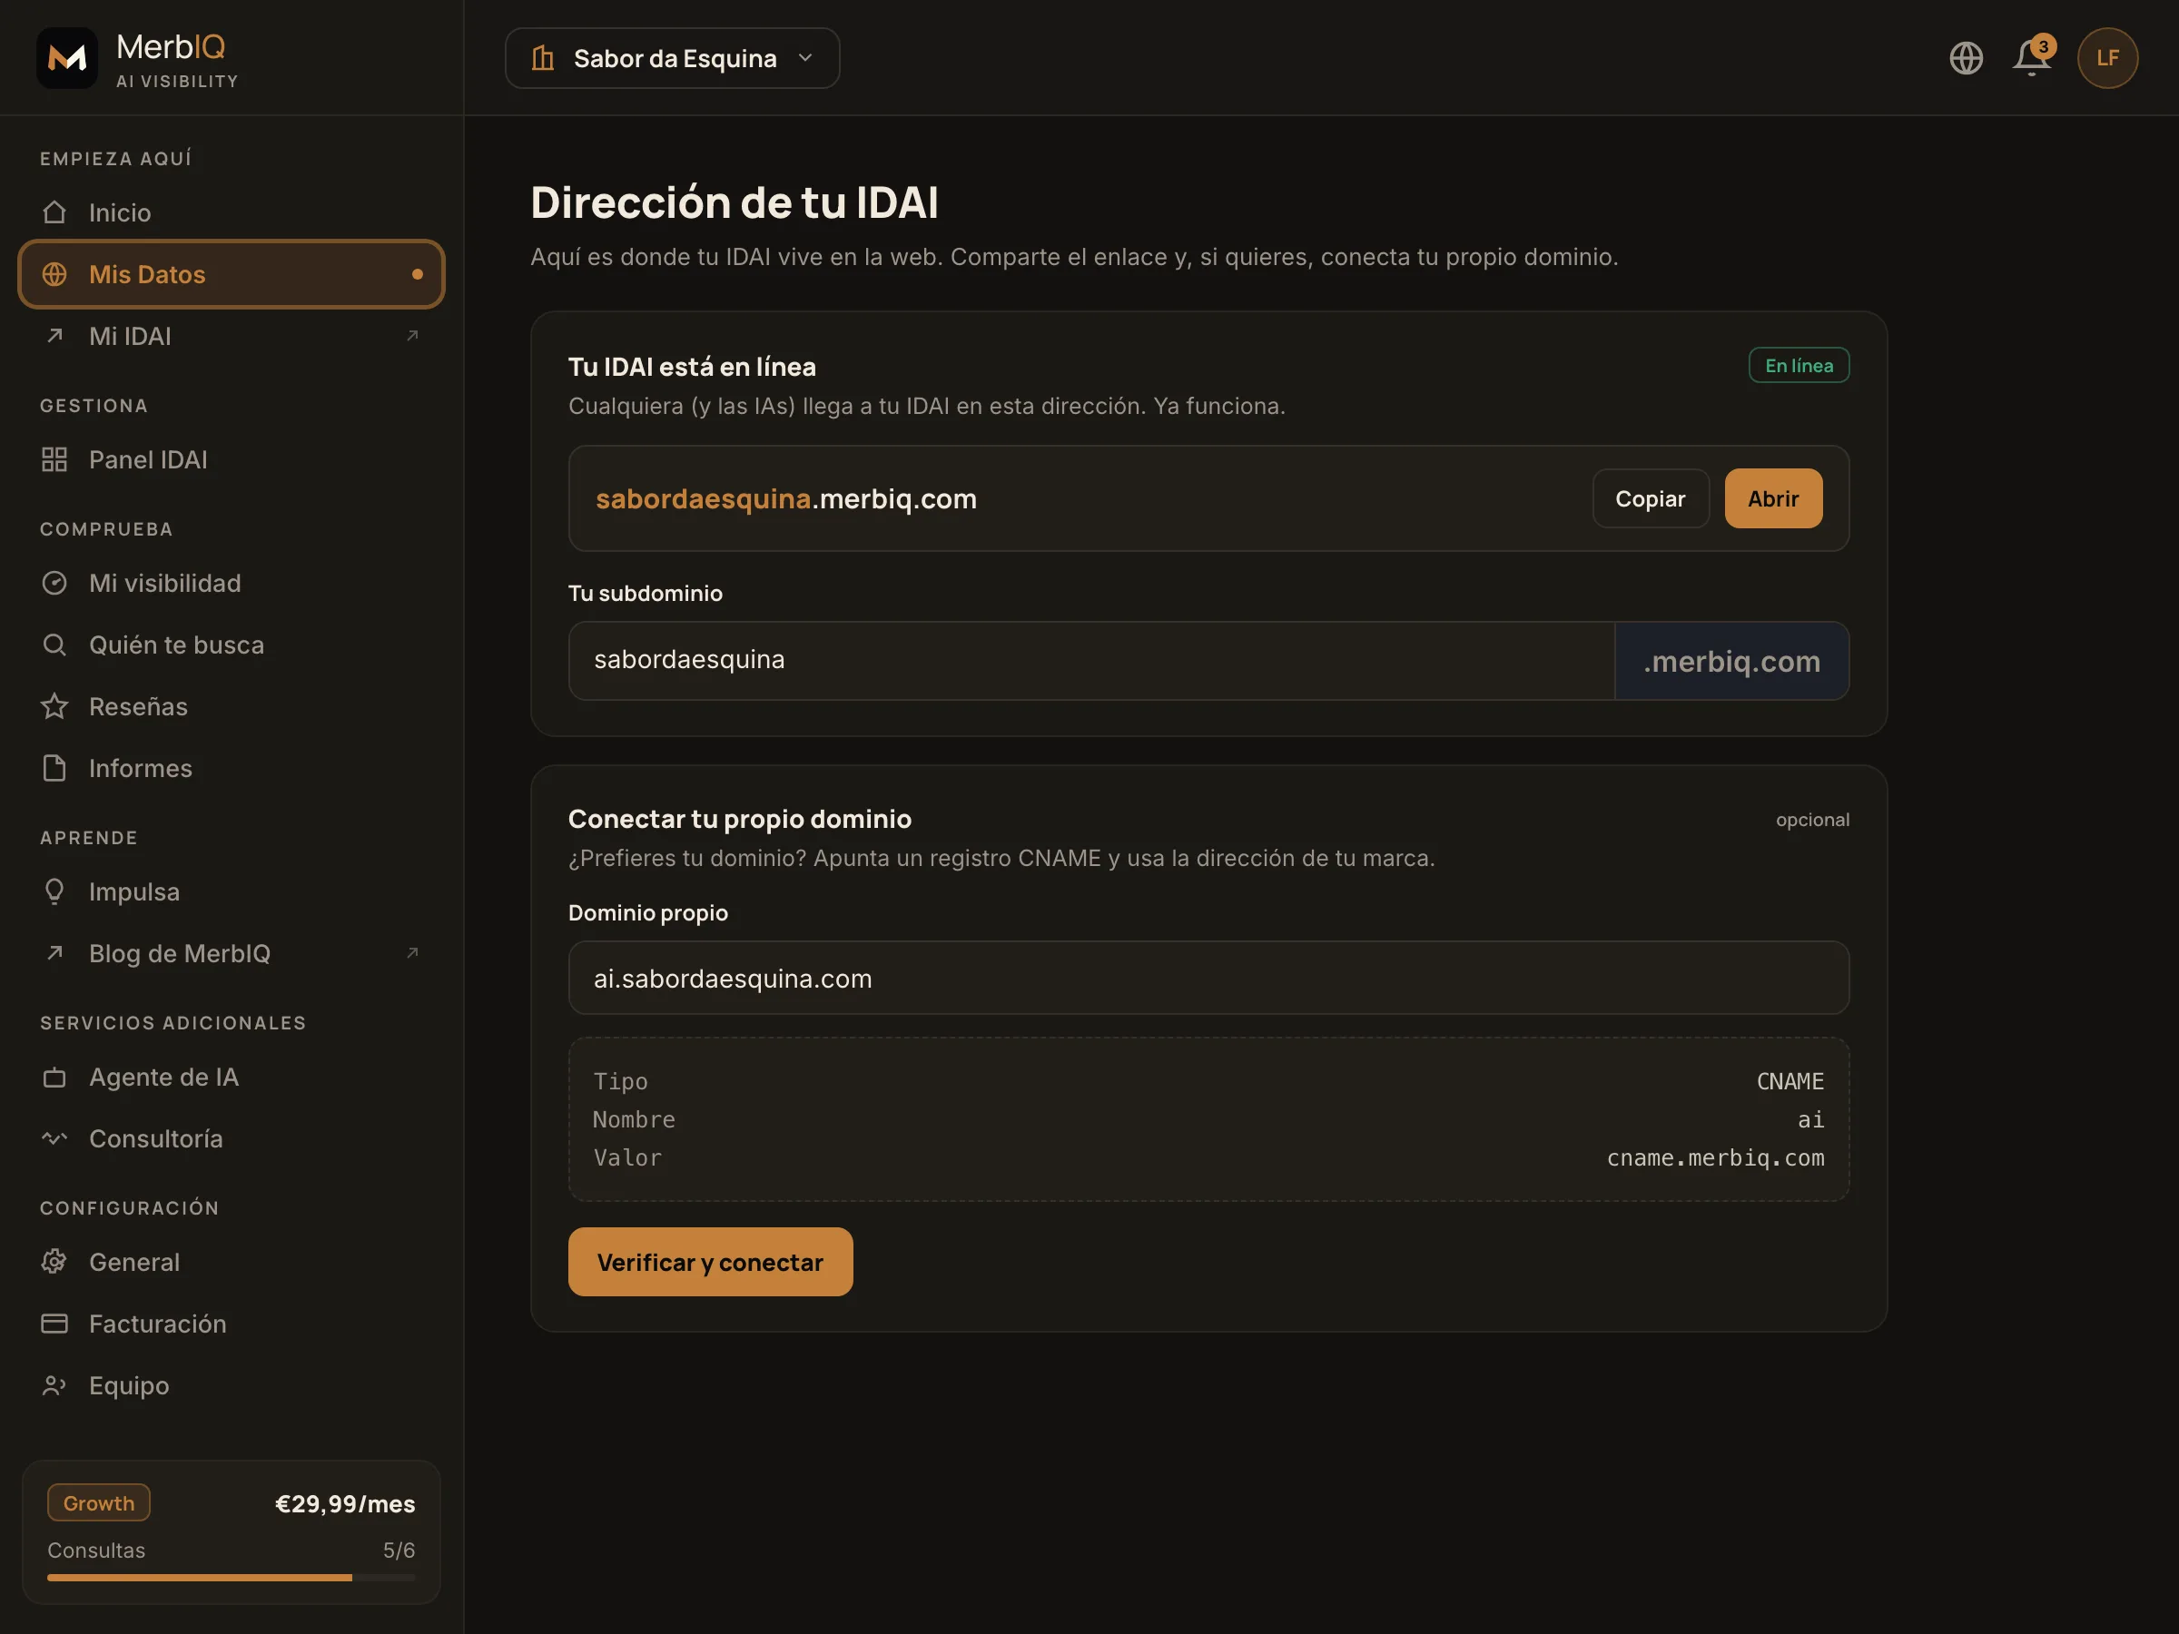This screenshot has width=2179, height=1634.
Task: Click the building icon in business selector
Action: point(543,58)
